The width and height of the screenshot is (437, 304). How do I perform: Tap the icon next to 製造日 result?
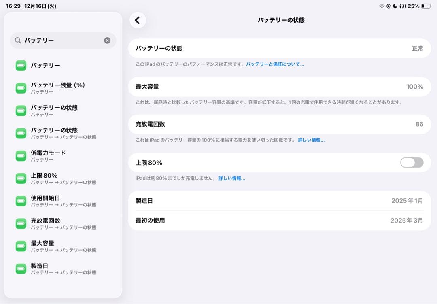21,268
